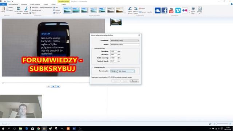Image resolution: width=233 pixels, height=131 pixels.
Task: Click the Tytuł (title) icon
Action: point(54,7)
